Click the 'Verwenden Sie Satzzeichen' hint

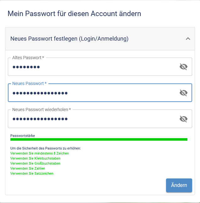(x=32, y=173)
